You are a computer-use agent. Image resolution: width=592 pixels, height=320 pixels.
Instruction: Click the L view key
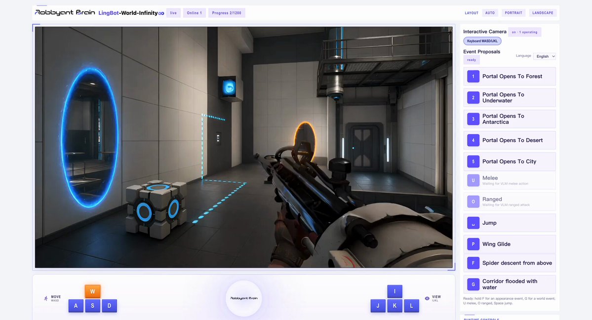point(411,306)
